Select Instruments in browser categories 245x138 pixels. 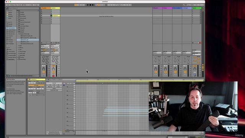11,28
